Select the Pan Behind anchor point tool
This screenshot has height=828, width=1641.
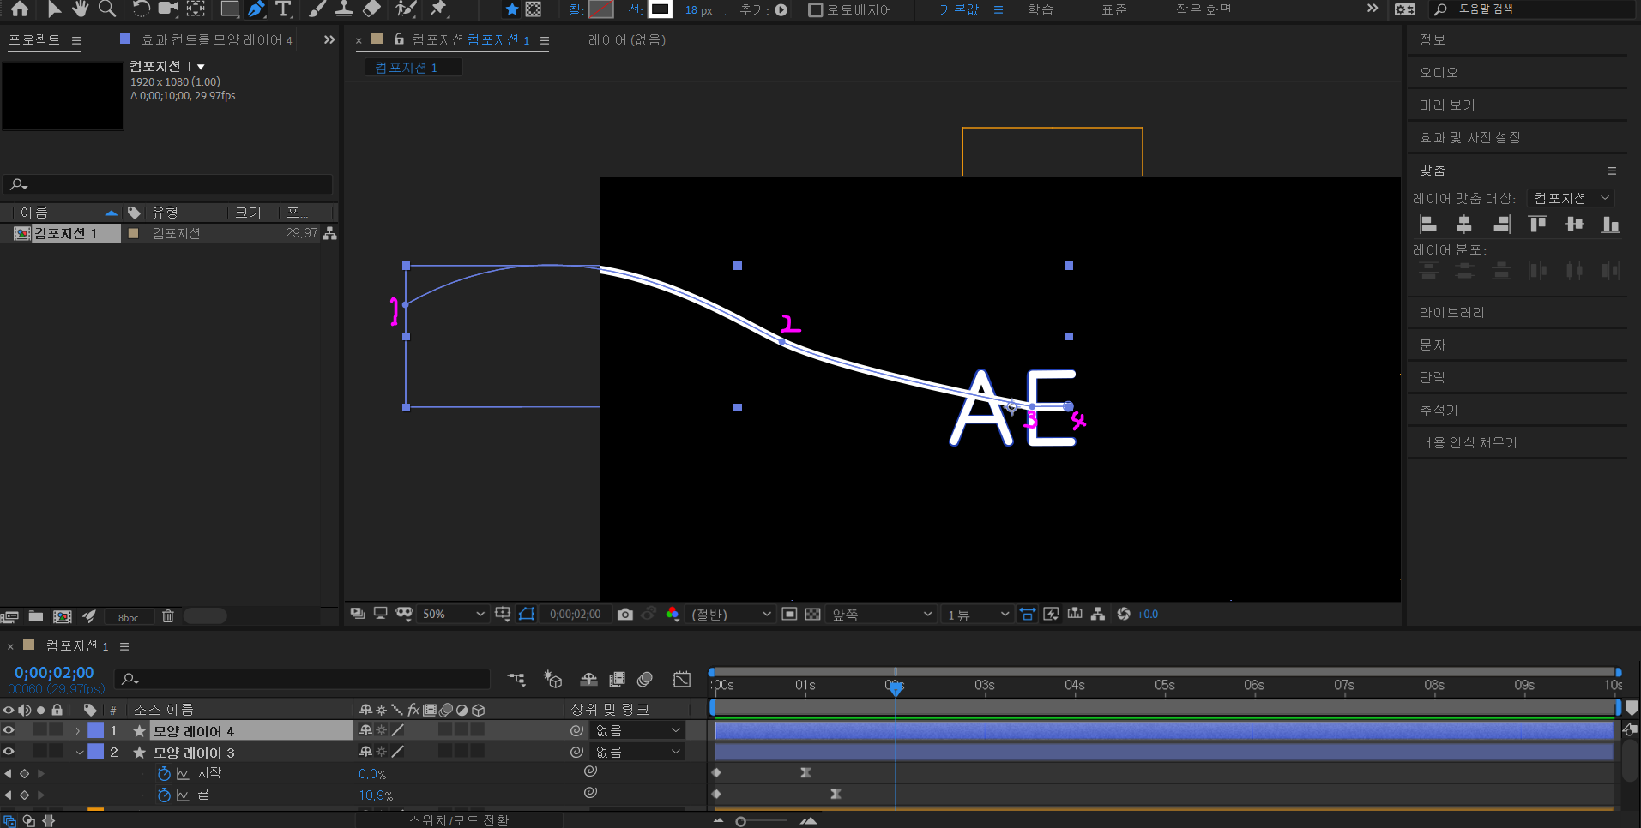(x=196, y=9)
